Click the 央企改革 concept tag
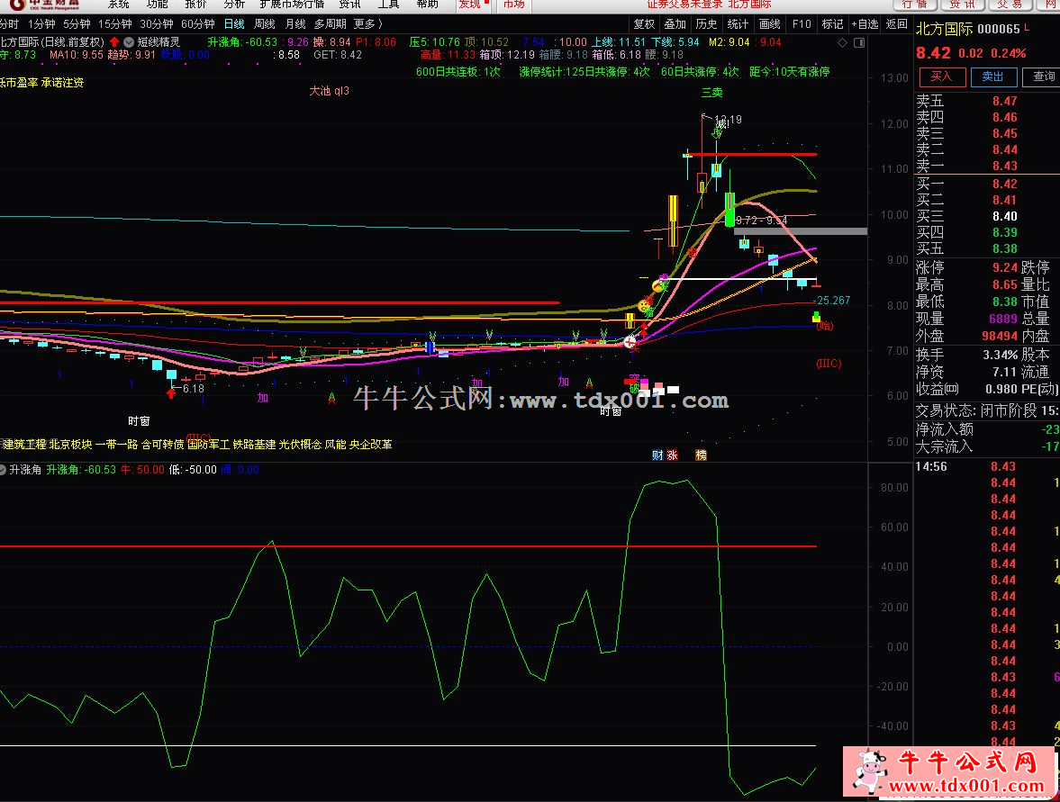 [x=370, y=444]
